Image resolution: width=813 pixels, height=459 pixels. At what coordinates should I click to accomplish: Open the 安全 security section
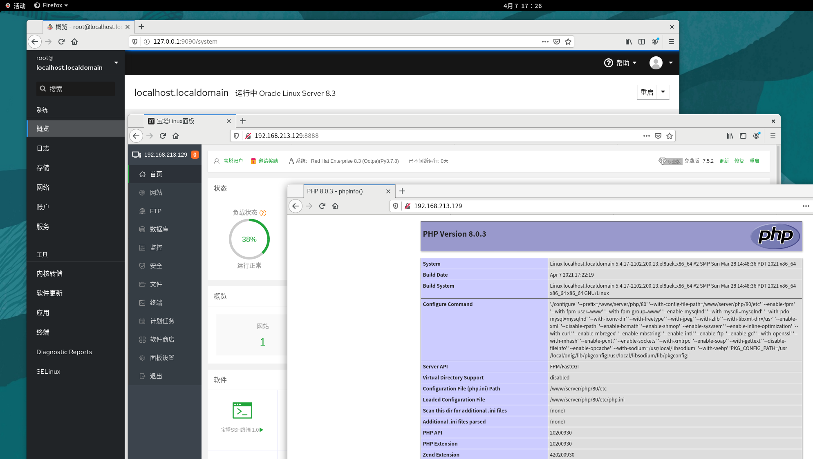tap(156, 266)
